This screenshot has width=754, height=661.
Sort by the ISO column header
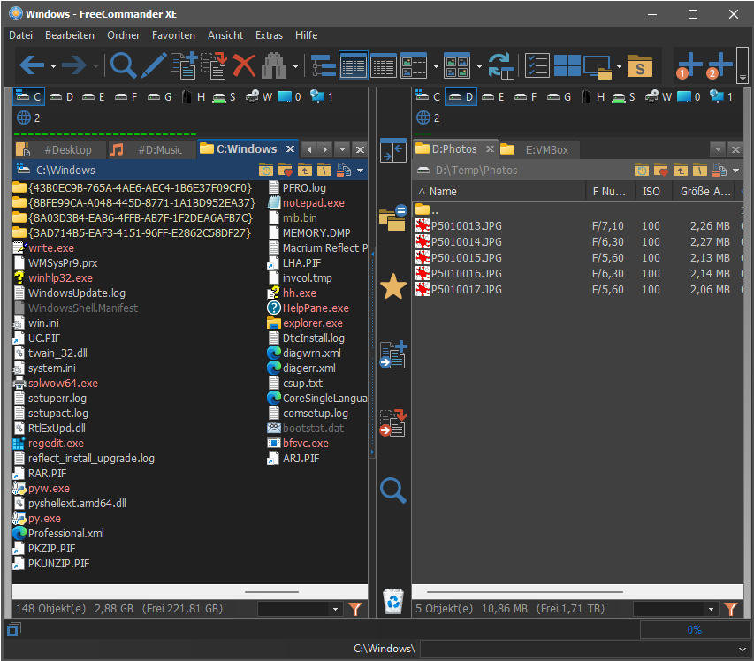pyautogui.click(x=653, y=192)
